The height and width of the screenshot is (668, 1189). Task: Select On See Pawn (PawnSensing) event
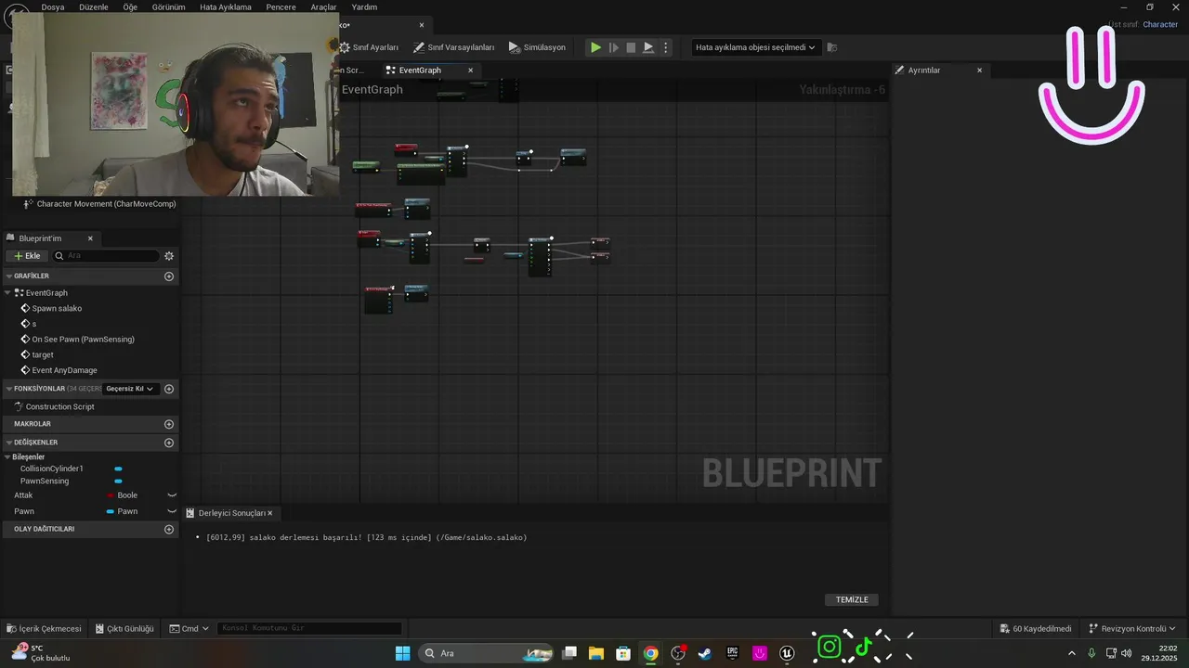coord(83,340)
